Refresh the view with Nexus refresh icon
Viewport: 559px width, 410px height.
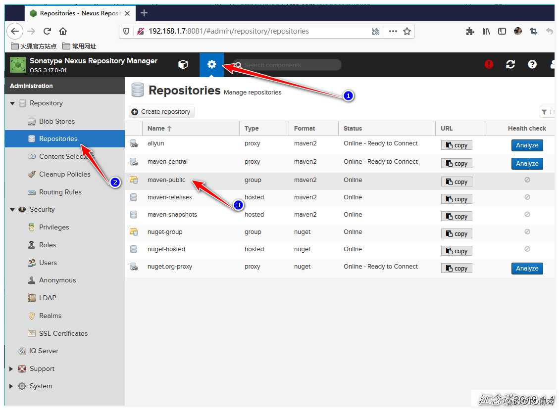pos(510,64)
